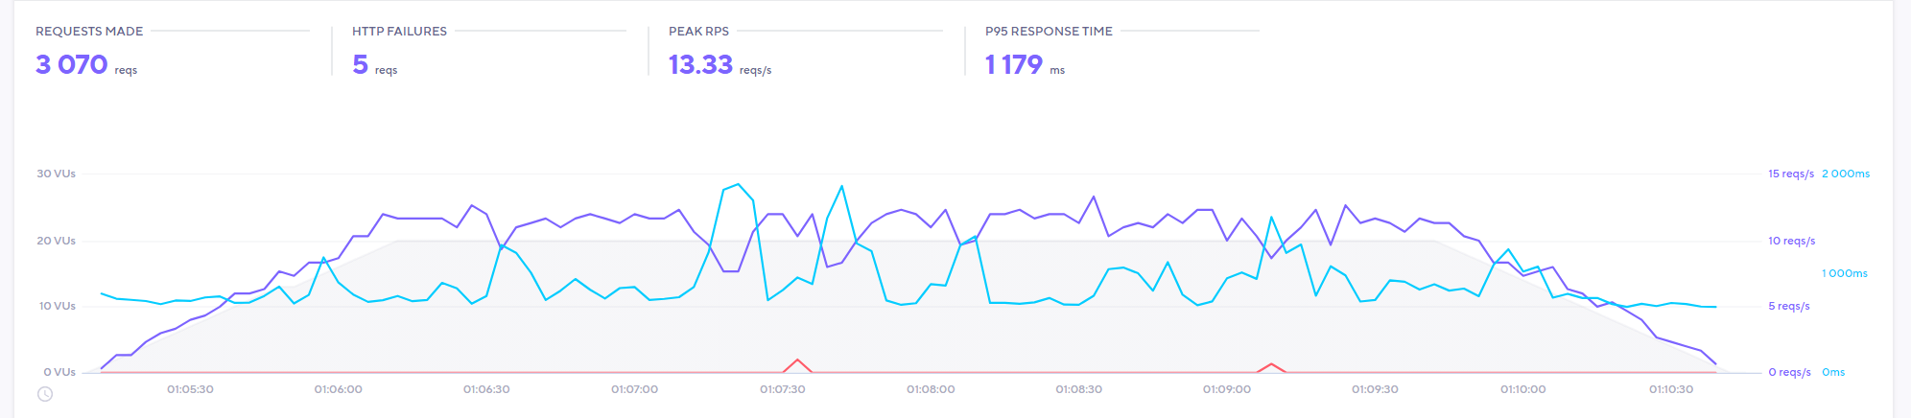1911x418 pixels.
Task: Click the 0 reqs/s axis label
Action: pos(1789,372)
